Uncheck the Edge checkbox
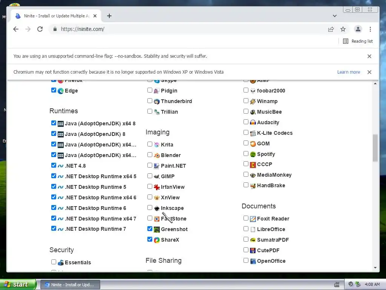 coord(54,90)
